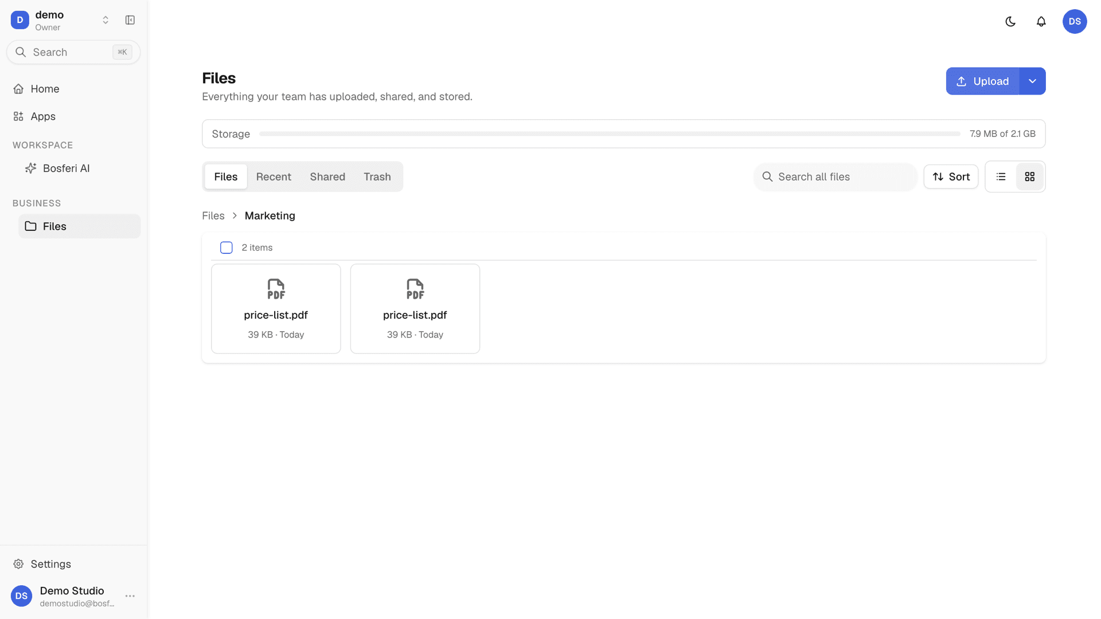Click the Demo Studio profile avatar in sidebar

22,596
